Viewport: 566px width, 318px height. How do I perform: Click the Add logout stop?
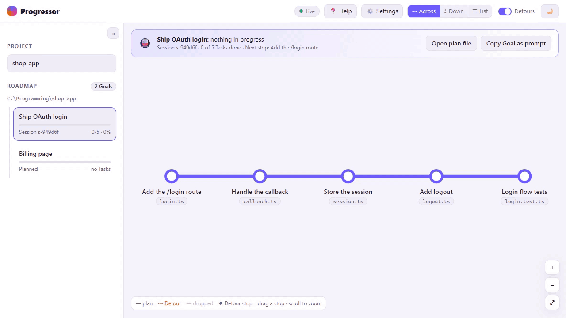point(436,176)
